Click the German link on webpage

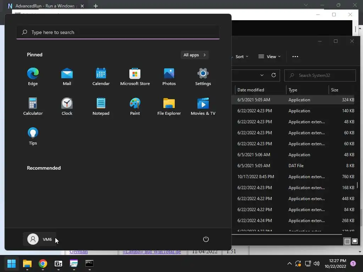click(x=78, y=252)
